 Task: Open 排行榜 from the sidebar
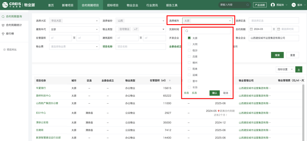10,34
